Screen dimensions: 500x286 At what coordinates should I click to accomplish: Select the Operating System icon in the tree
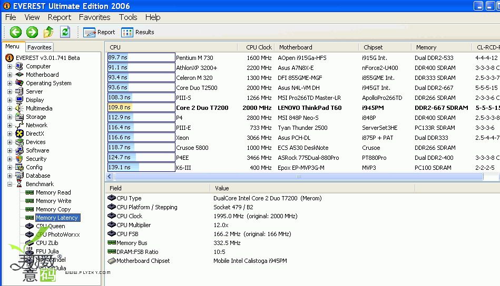click(x=19, y=83)
